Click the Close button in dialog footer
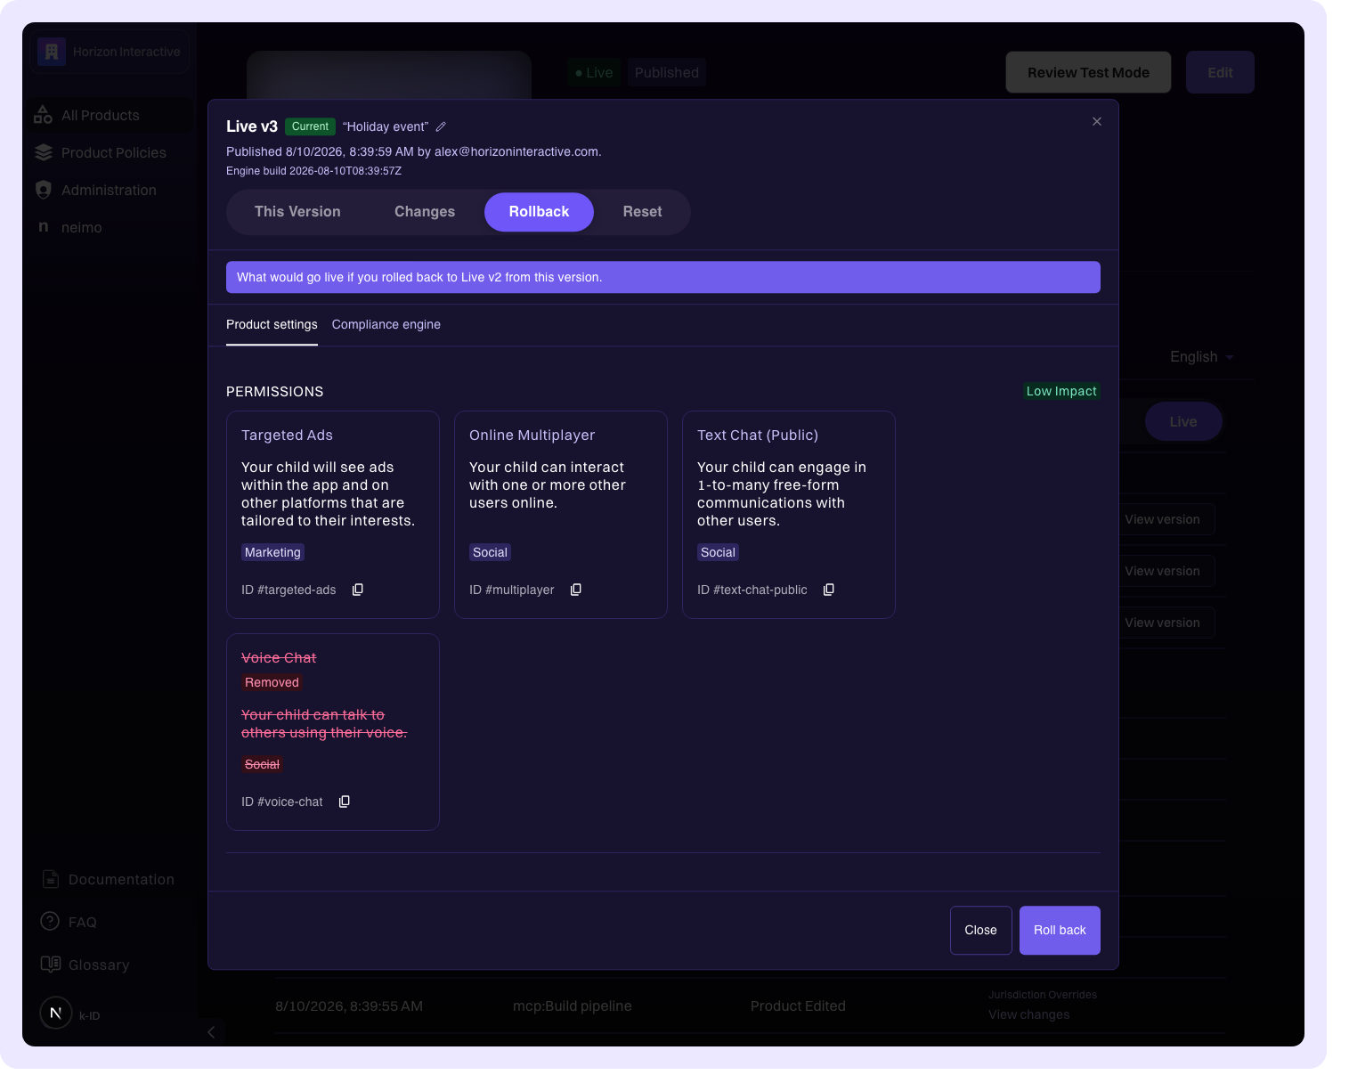1349x1091 pixels. [980, 930]
